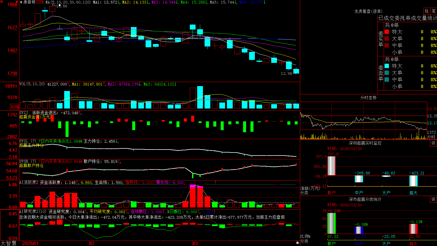Click the 02 month marker on the date axis
This screenshot has width=437, height=246.
[x=92, y=243]
